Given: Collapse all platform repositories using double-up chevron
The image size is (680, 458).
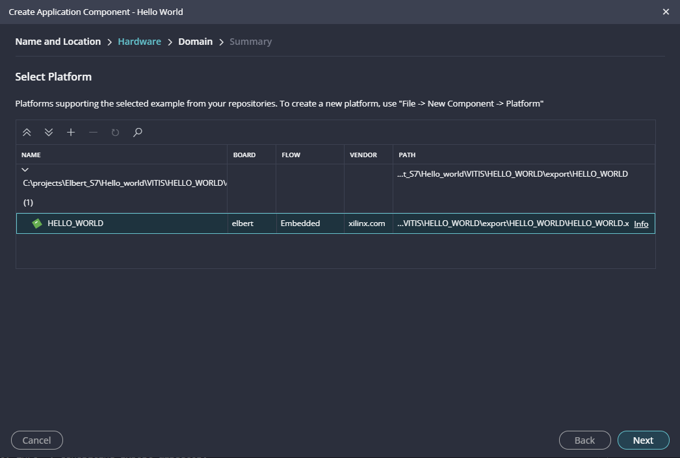Looking at the screenshot, I should coord(27,133).
